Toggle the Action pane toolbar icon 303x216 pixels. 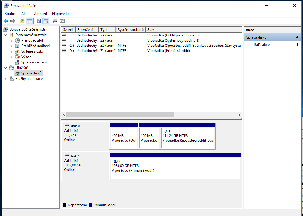[x=46, y=21]
